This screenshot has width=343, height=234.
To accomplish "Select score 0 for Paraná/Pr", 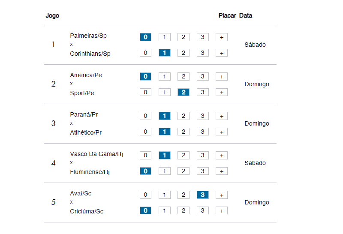I will pyautogui.click(x=145, y=116).
